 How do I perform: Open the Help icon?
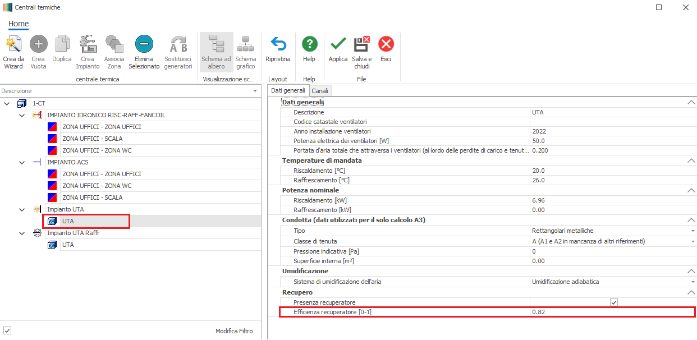(x=309, y=45)
